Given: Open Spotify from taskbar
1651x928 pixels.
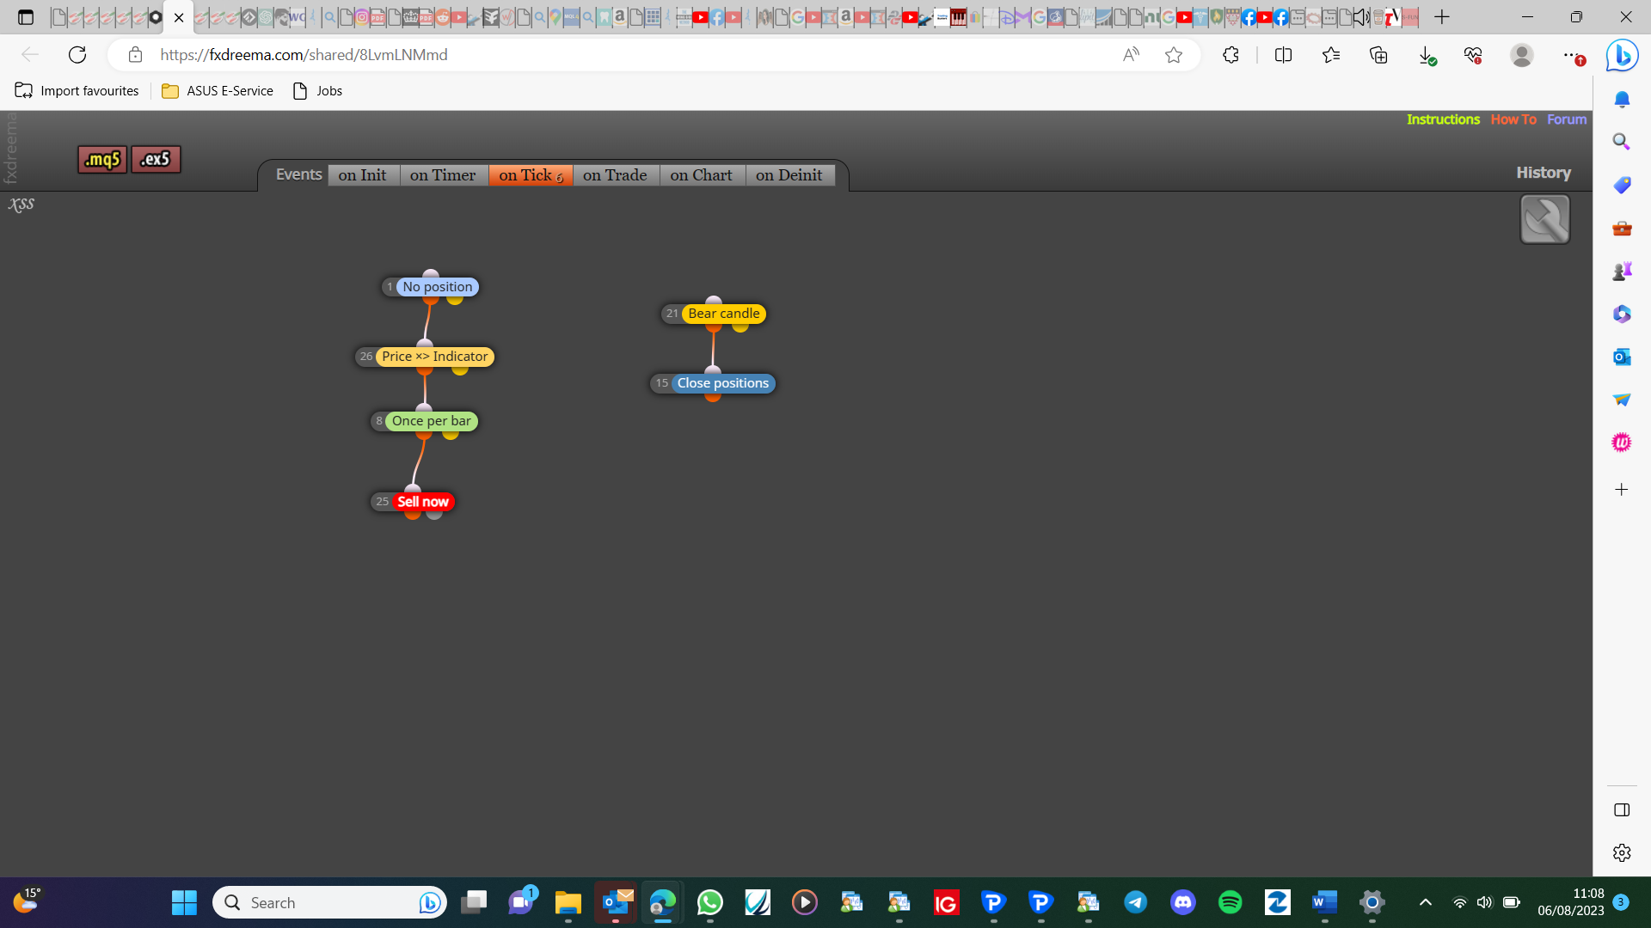Looking at the screenshot, I should point(1230,902).
